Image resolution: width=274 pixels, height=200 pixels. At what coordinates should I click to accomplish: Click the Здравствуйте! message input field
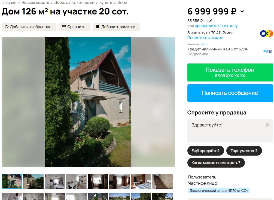(230, 131)
